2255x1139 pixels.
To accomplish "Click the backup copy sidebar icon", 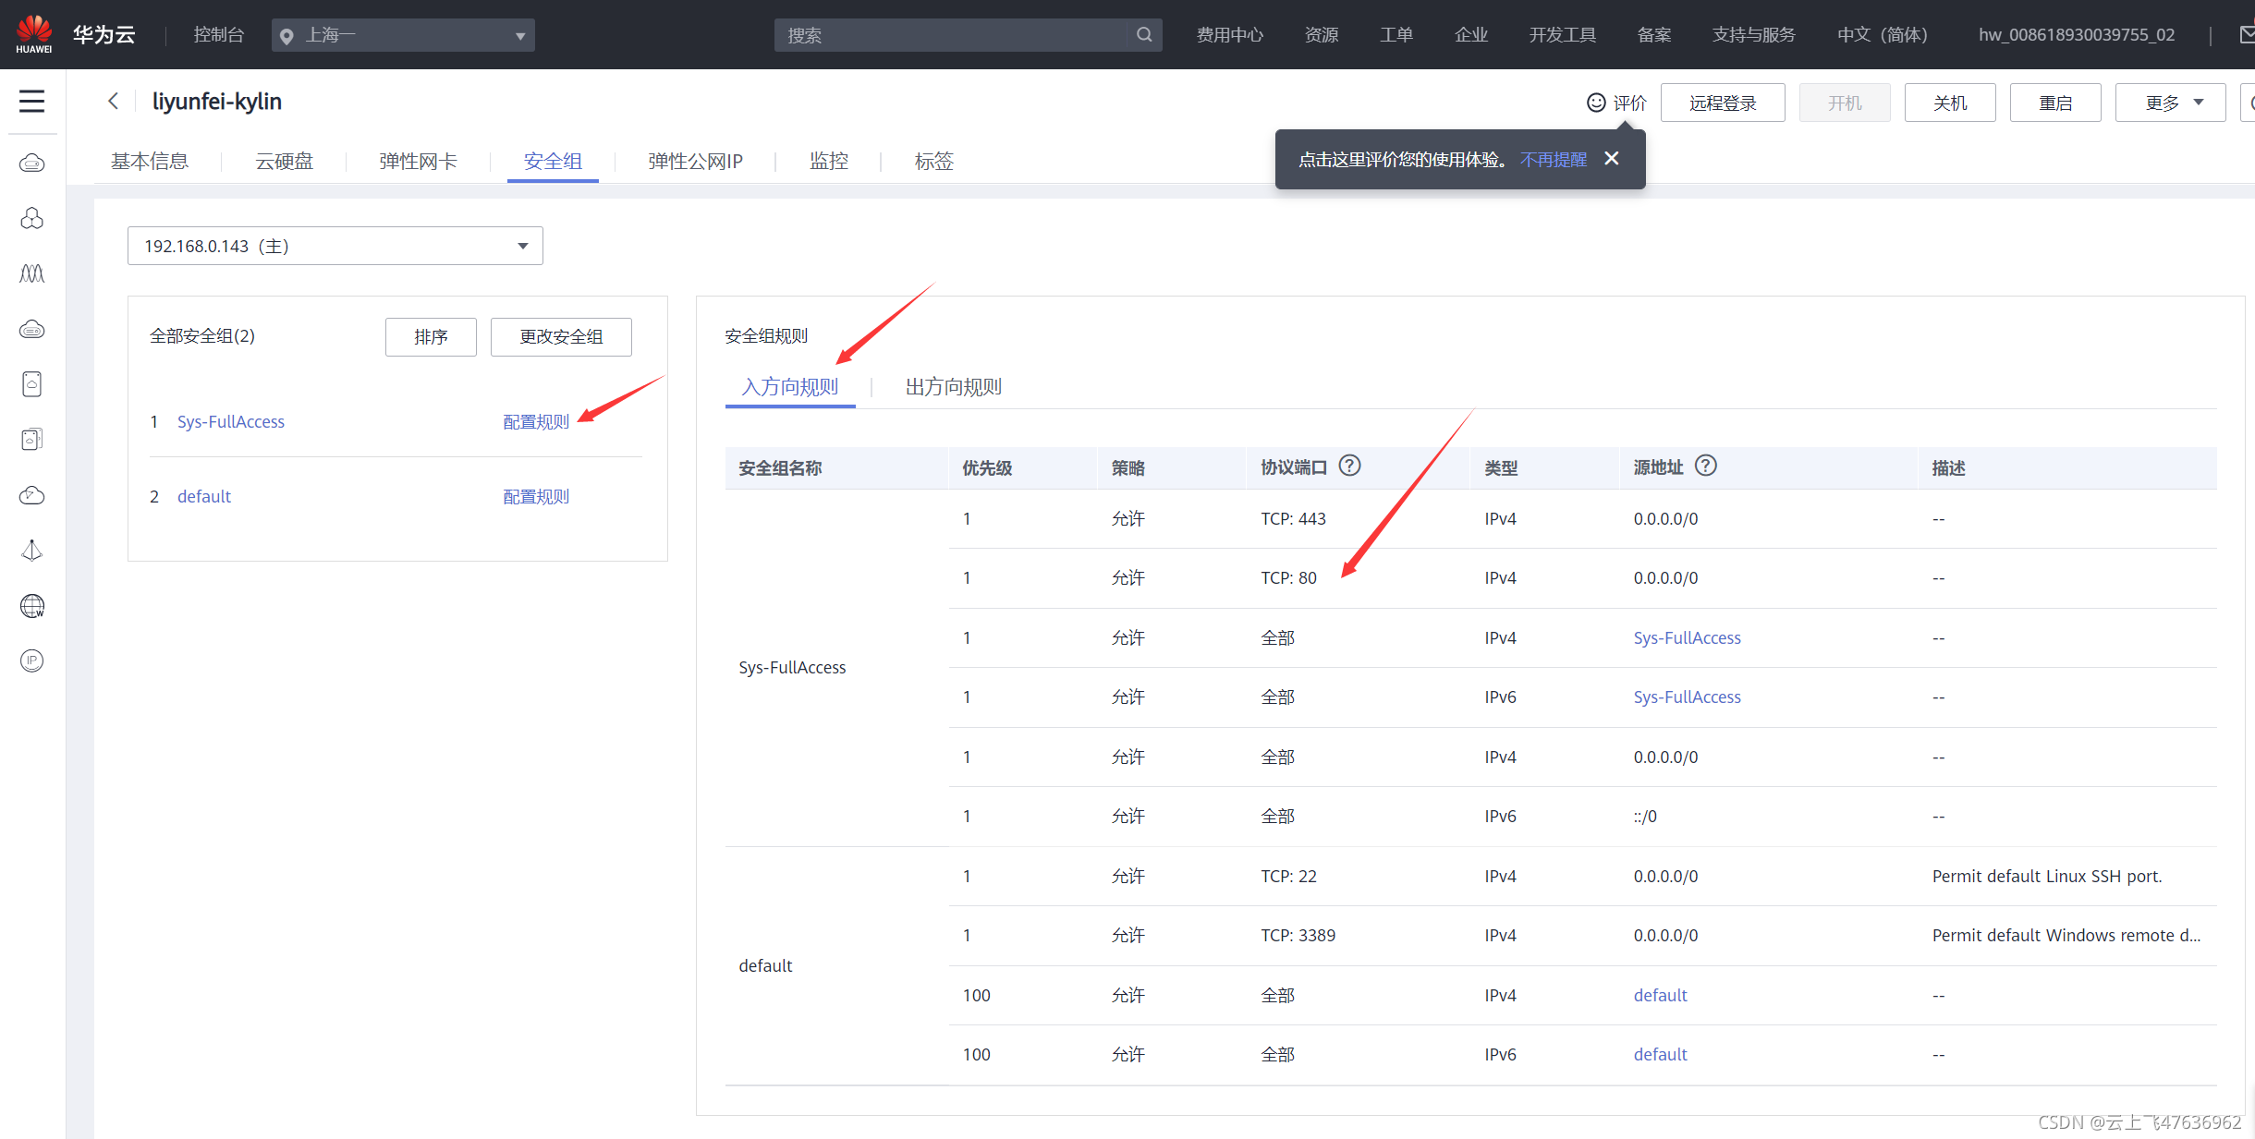I will point(32,440).
